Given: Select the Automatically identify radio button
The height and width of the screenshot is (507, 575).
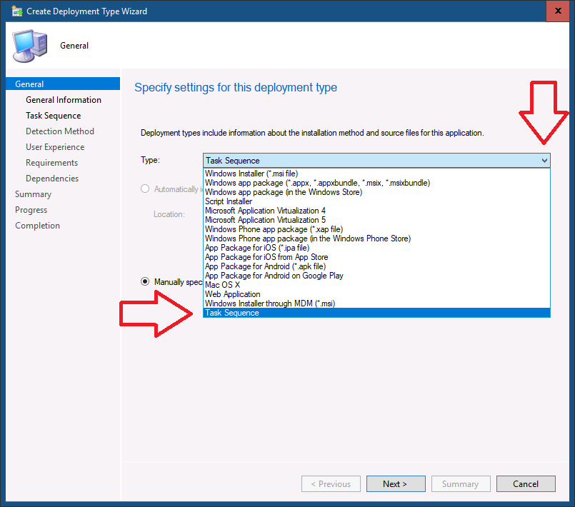Looking at the screenshot, I should coord(145,189).
